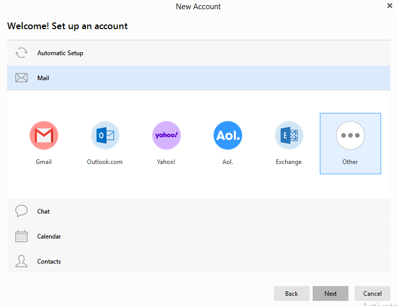
Task: Click the Contacts person icon
Action: (x=21, y=262)
